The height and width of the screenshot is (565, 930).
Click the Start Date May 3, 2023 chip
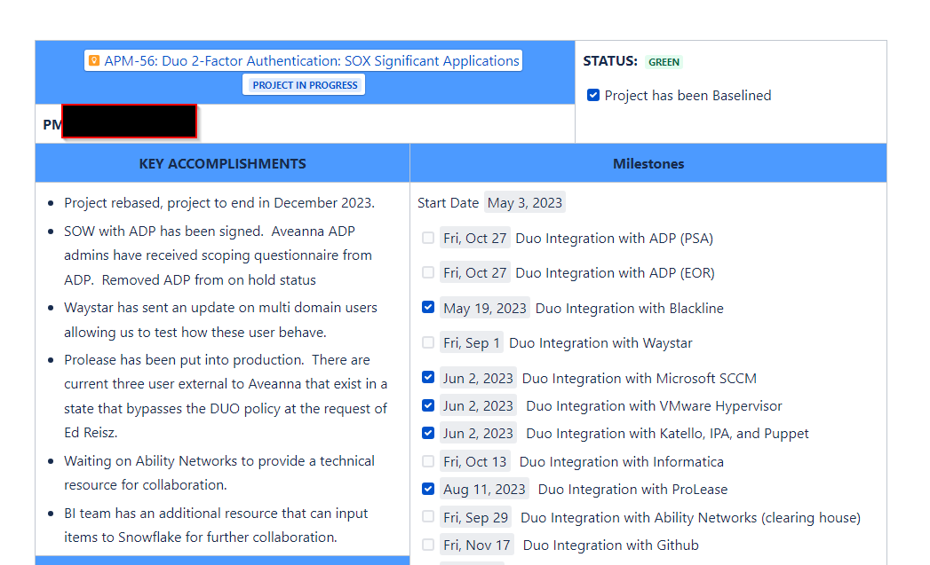(524, 202)
